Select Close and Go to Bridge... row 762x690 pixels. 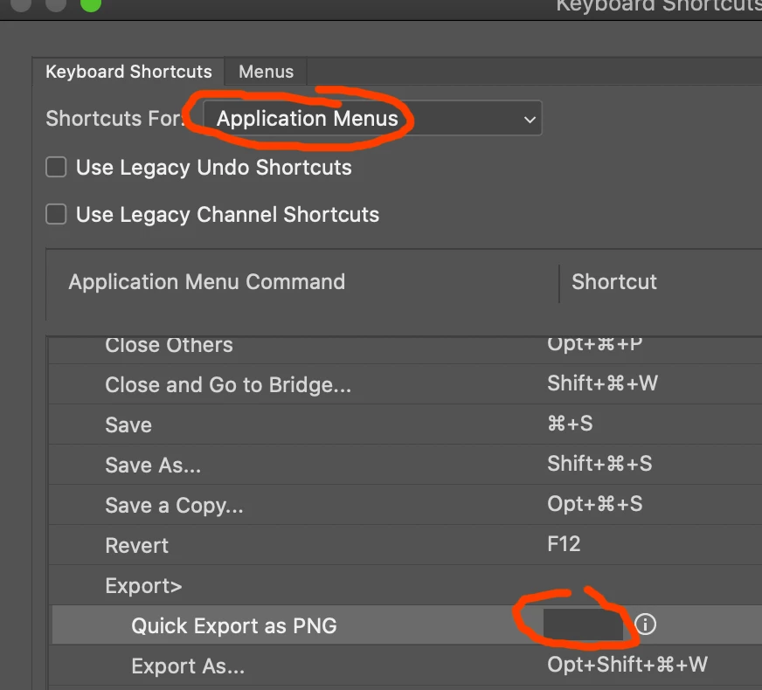click(406, 384)
